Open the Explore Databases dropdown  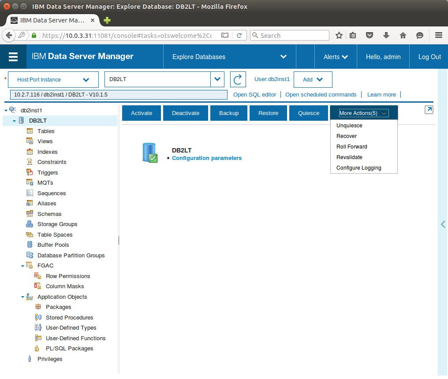[x=229, y=56]
